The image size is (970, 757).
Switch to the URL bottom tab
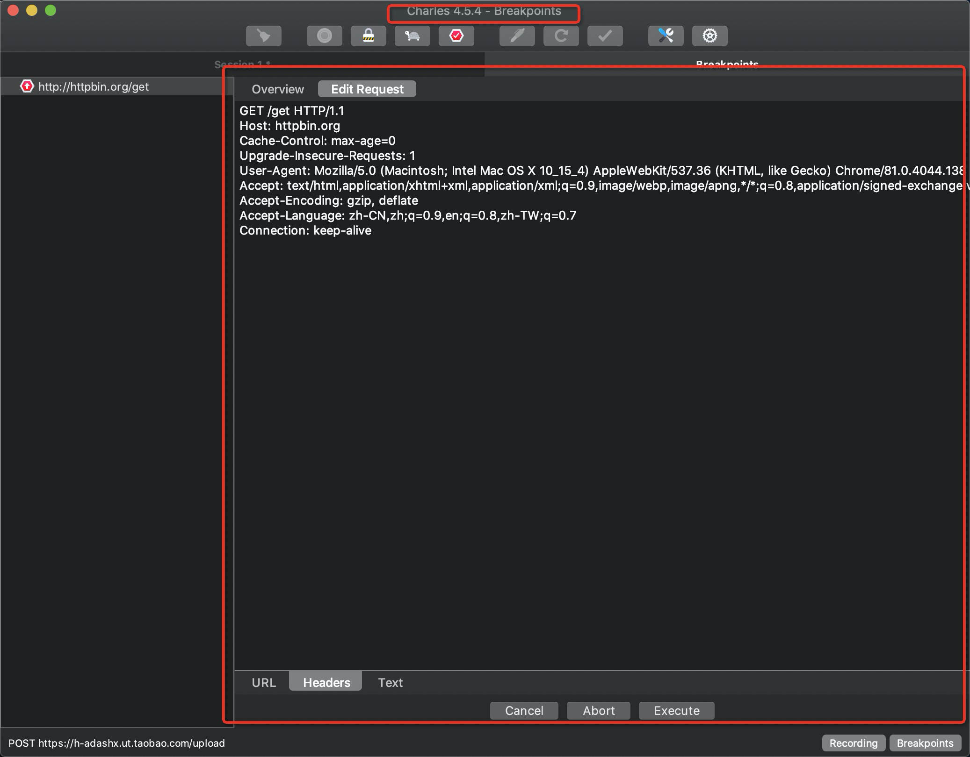(264, 682)
